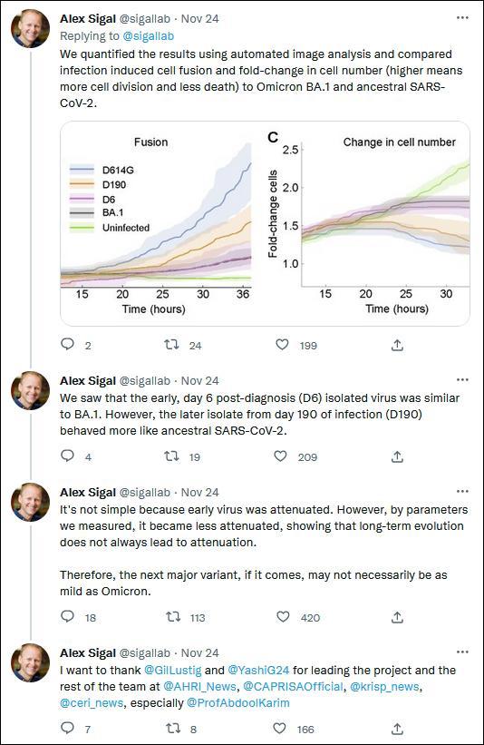Visit the @ProfAbdoolKarim mention
Viewport: 484px width, 745px height.
coord(237,702)
